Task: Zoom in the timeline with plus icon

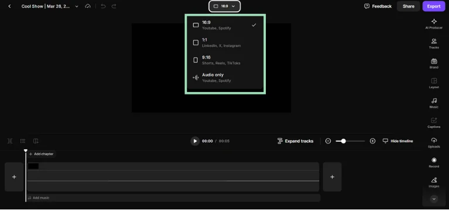Action: coord(372,141)
